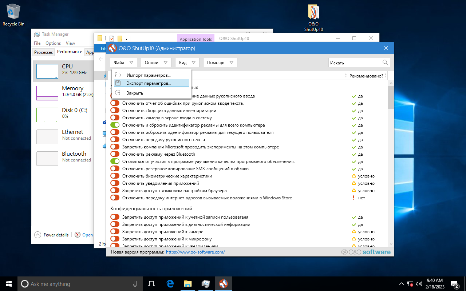The width and height of the screenshot is (466, 291).
Task: Turn off Отказаться от участия в программе улучшения качества
Action: pyautogui.click(x=115, y=162)
